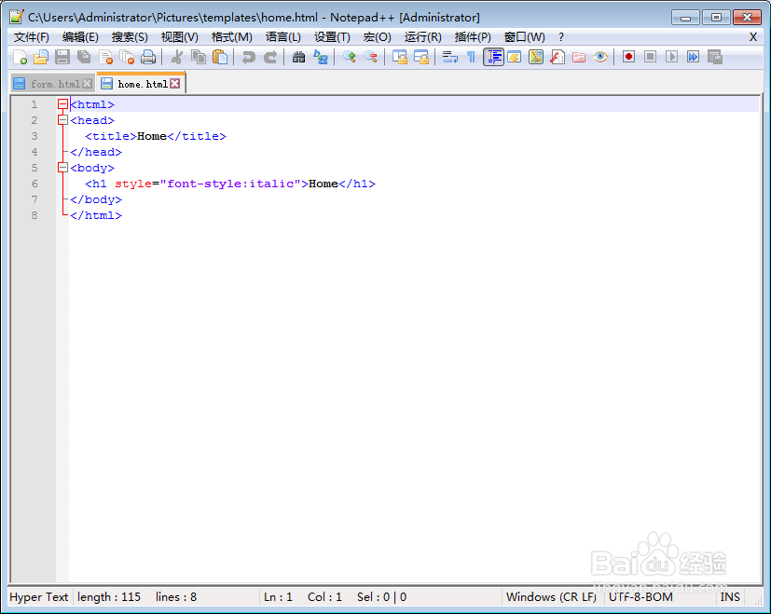The height and width of the screenshot is (614, 771).
Task: Open the ? help menu
Action: point(561,37)
